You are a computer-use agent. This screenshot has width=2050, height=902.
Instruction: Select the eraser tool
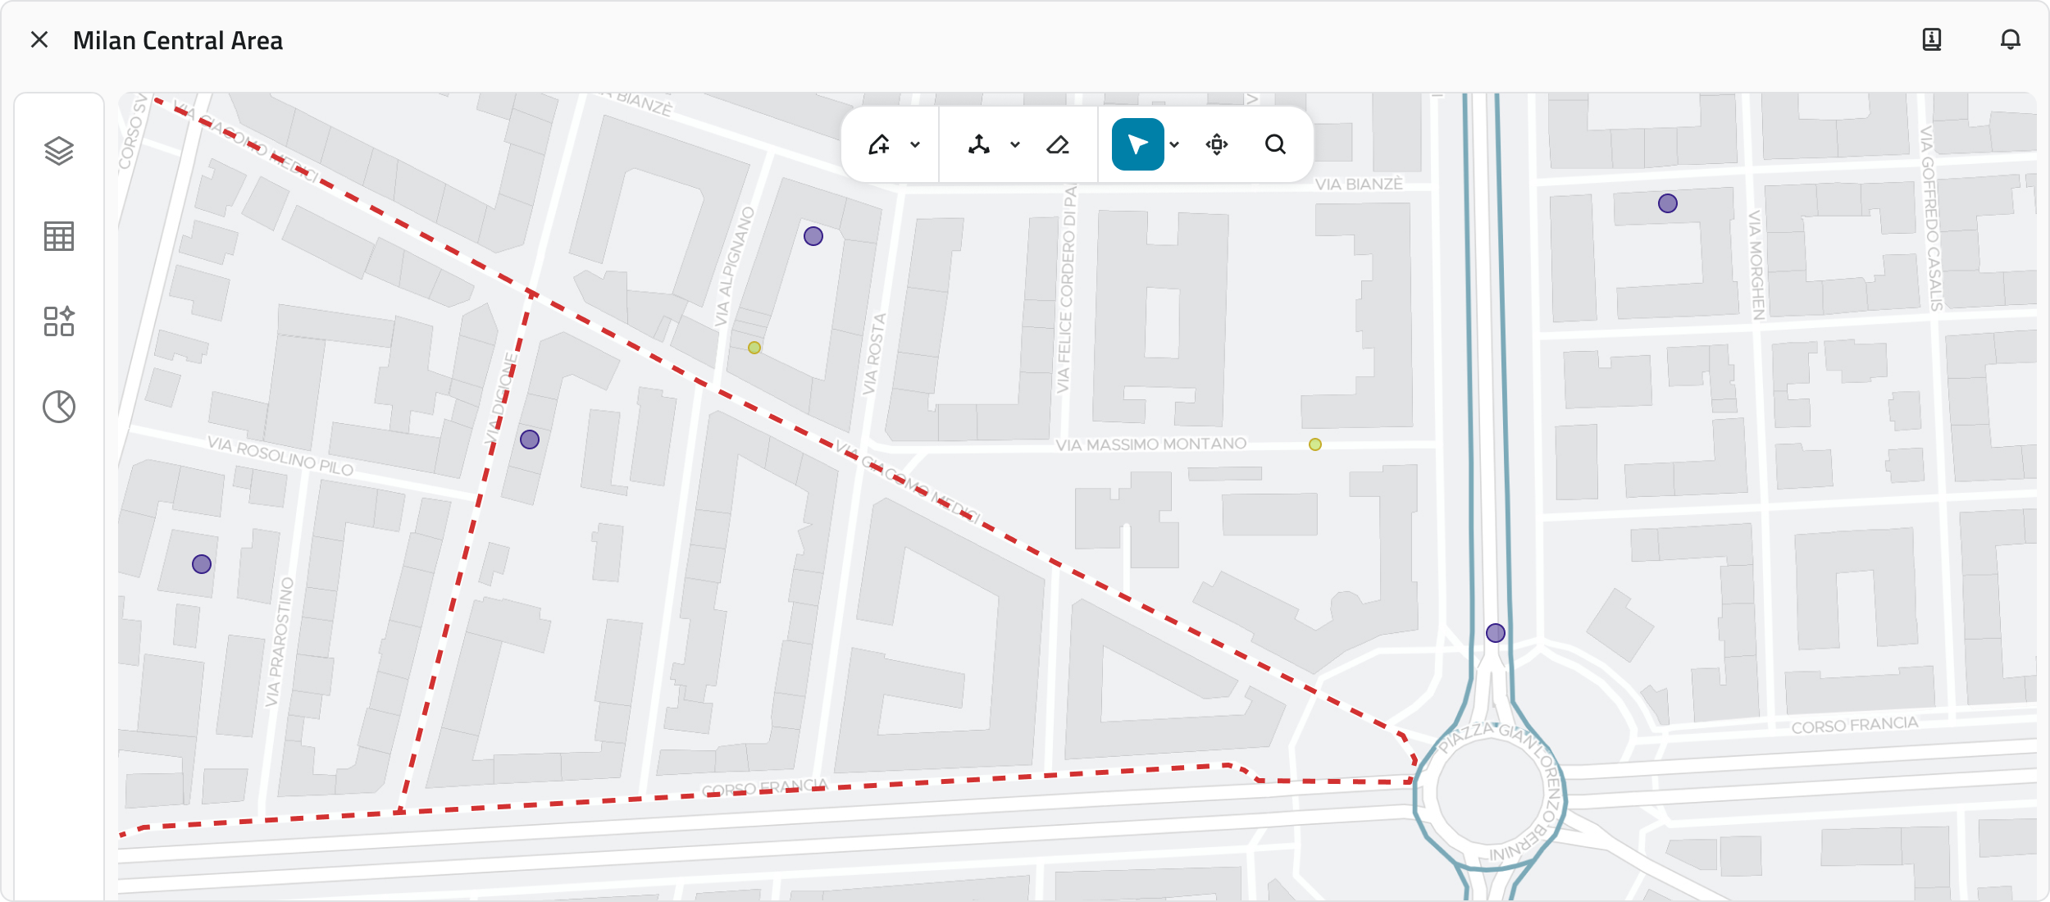[1058, 145]
